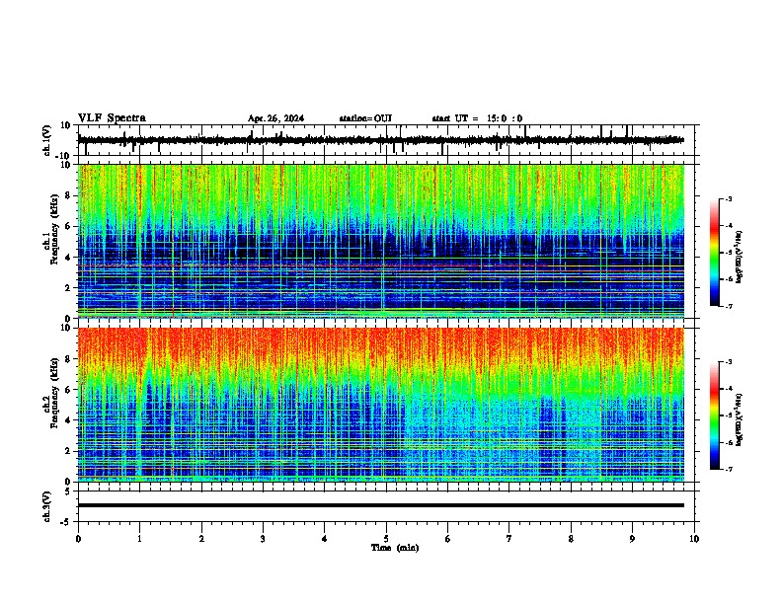782x604 pixels.
Task: Click tick label 1 on the Time axis
Action: point(139,539)
